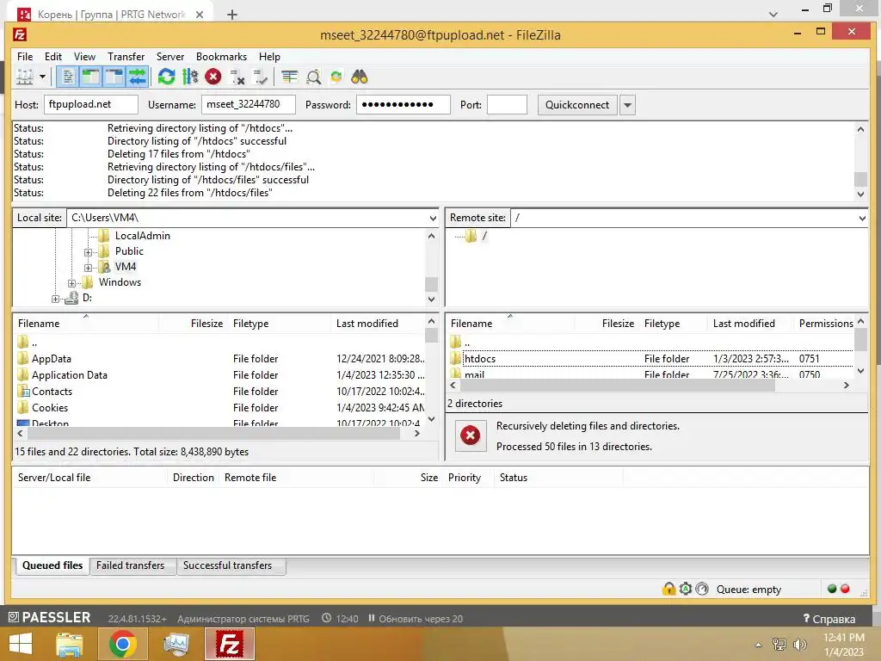881x661 pixels.
Task: Select the remote htdocs folder
Action: click(x=480, y=359)
